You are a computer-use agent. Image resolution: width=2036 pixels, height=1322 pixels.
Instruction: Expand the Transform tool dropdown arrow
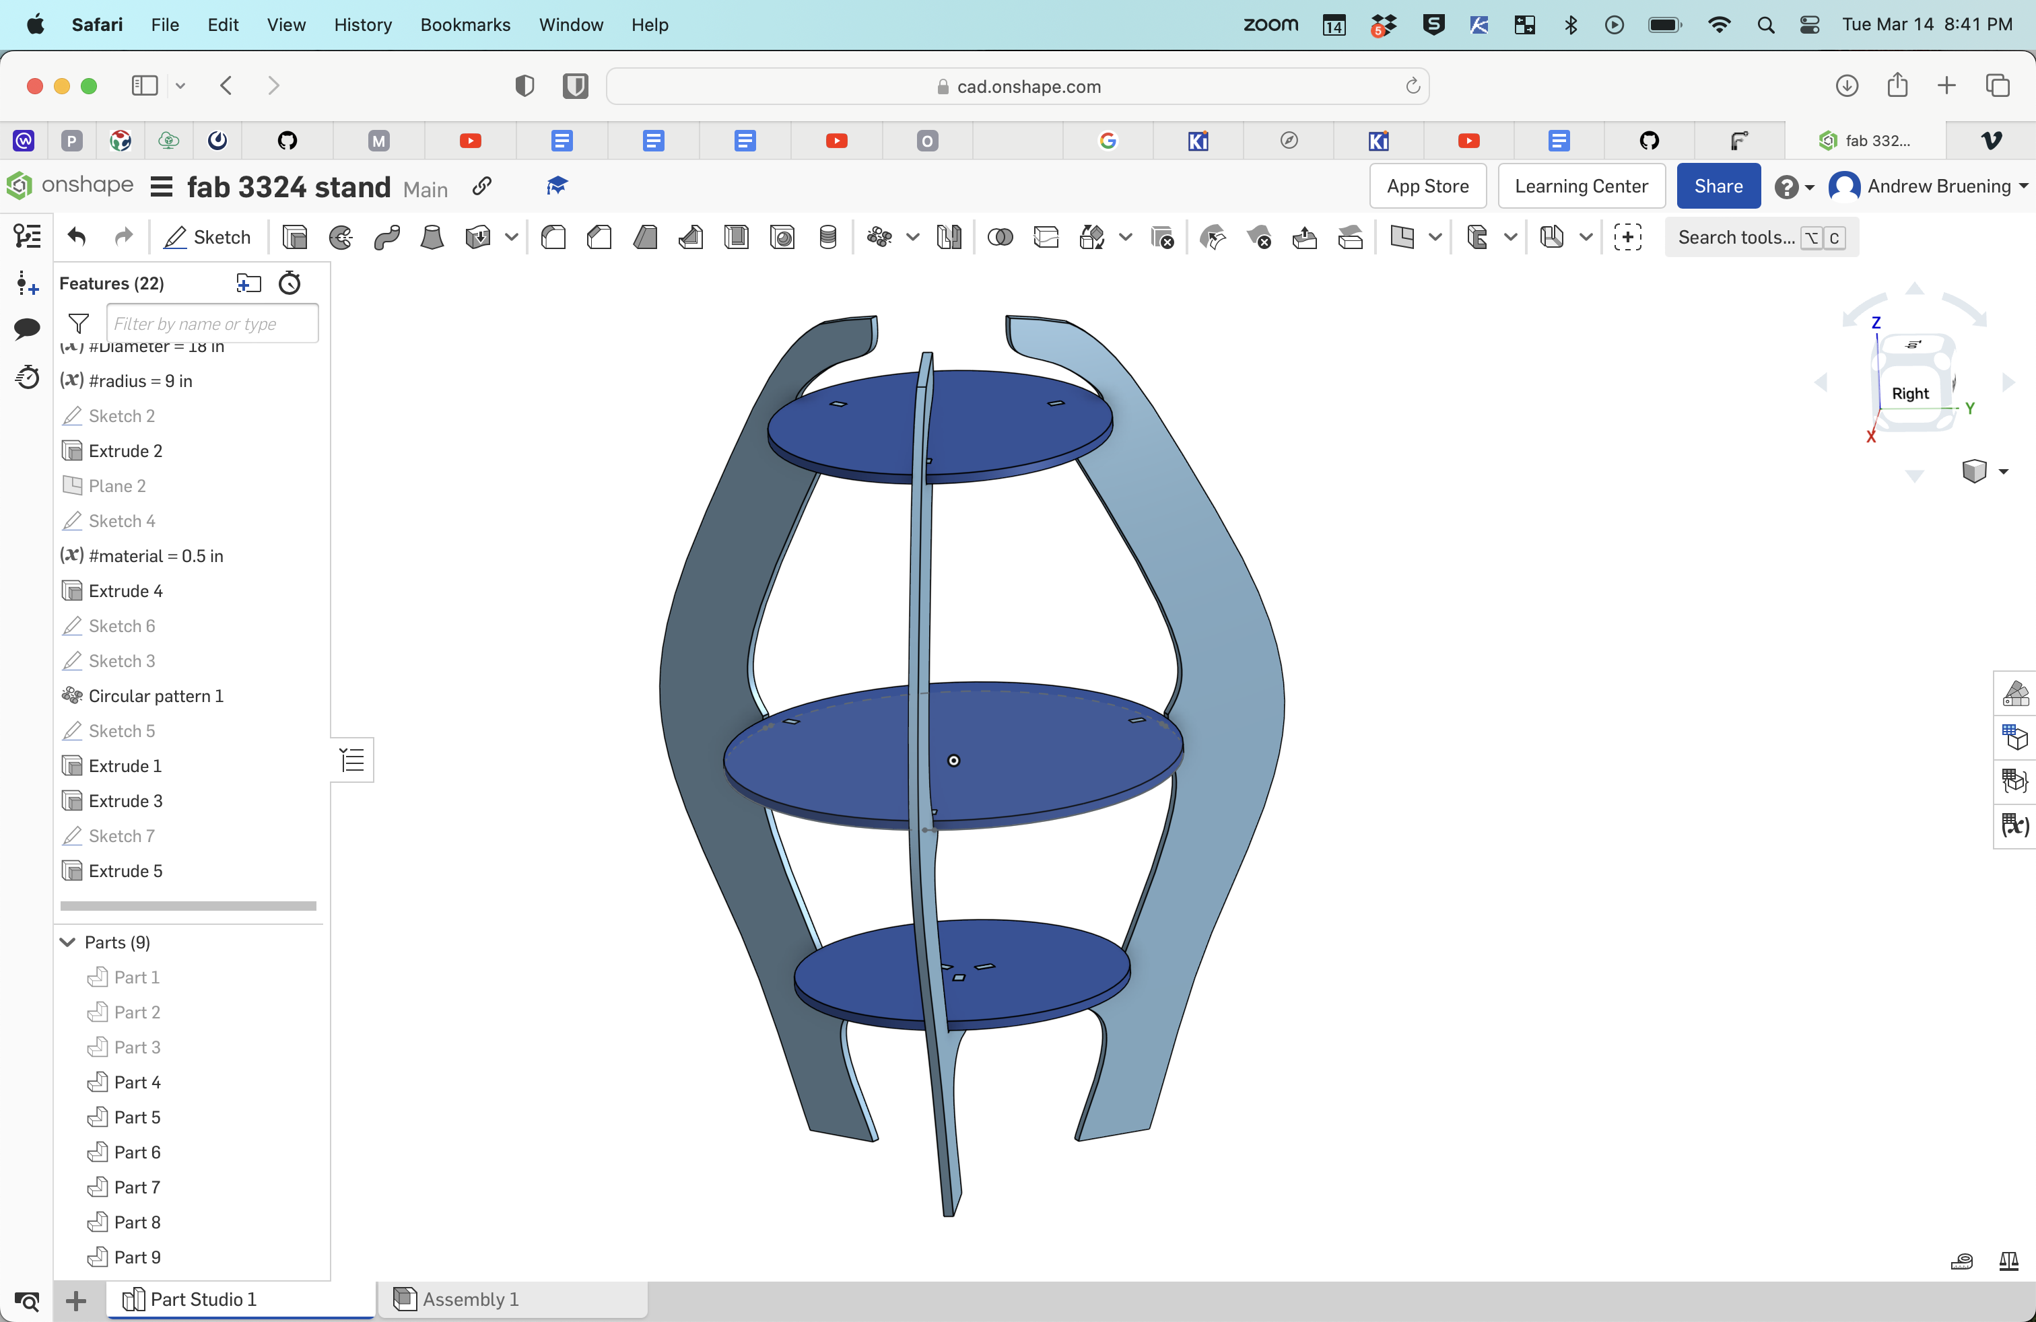(x=1126, y=237)
